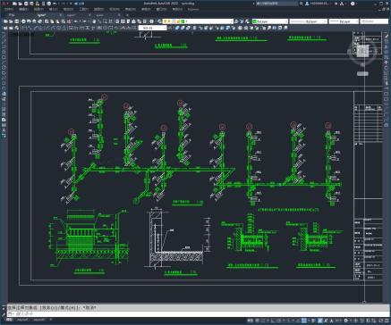The image size is (391, 325).
Task: Click the ViewCube top face
Action: pyautogui.click(x=362, y=51)
